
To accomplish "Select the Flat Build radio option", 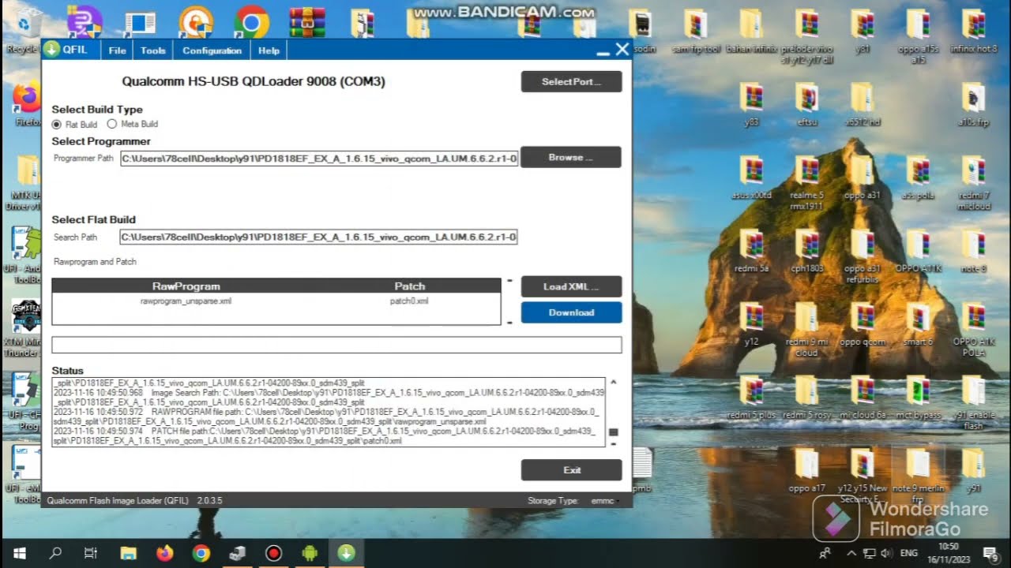I will (56, 125).
